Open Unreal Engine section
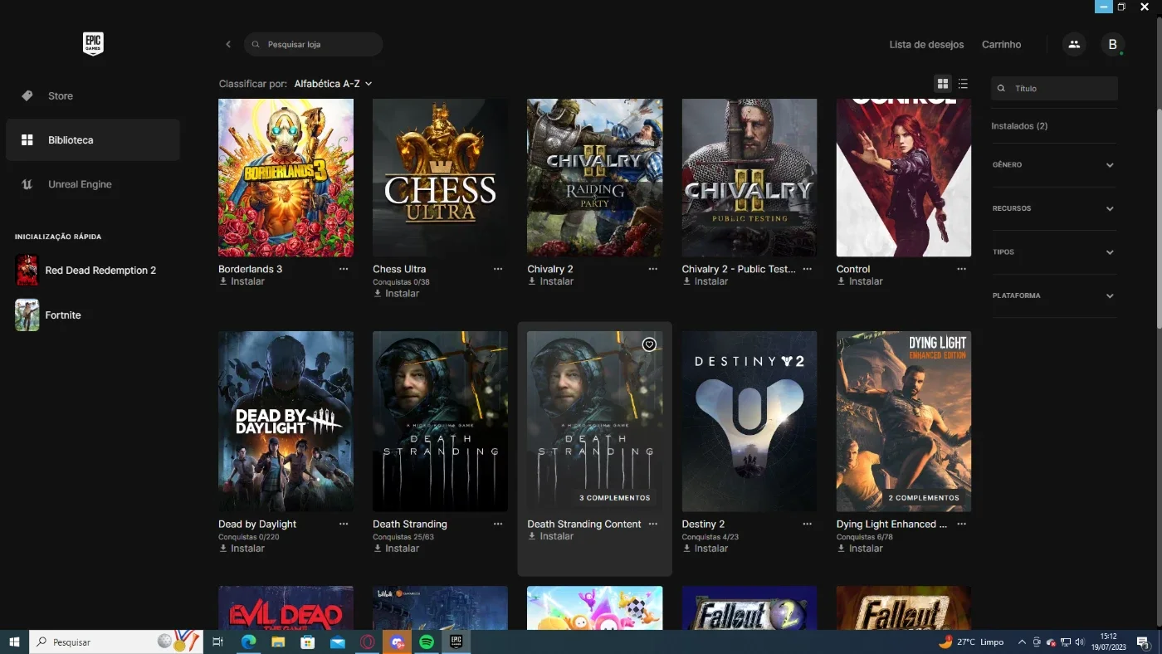1162x654 pixels. pos(92,184)
